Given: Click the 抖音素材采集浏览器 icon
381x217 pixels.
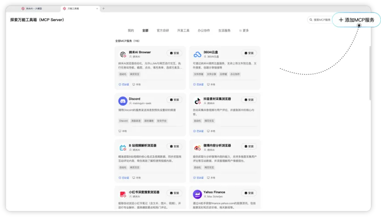Looking at the screenshot, I should tap(197, 101).
